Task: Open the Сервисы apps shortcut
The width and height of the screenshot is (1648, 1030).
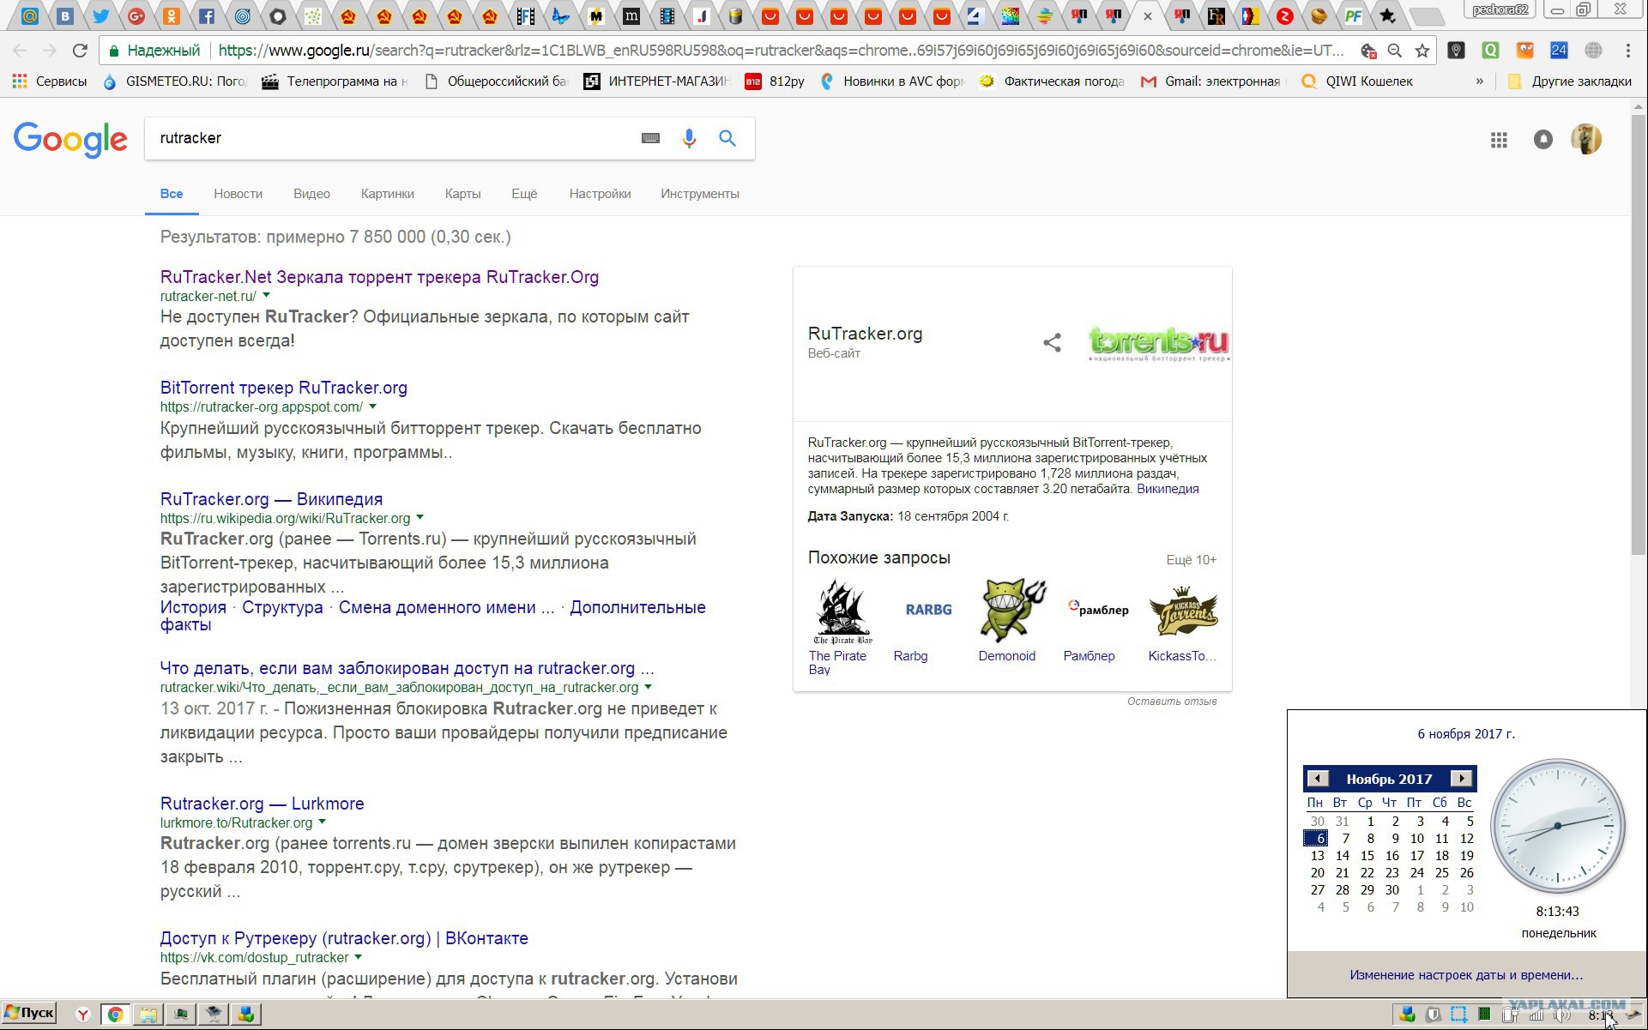Action: (49, 81)
